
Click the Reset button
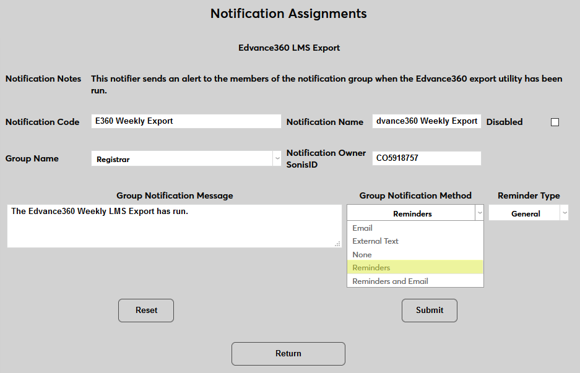coord(146,310)
